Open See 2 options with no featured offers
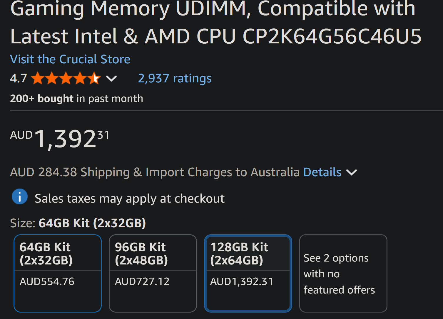The width and height of the screenshot is (443, 319). [343, 274]
